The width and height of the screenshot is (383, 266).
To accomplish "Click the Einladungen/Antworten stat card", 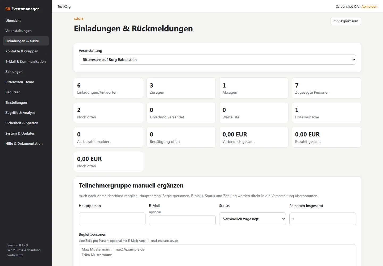I will [x=109, y=88].
